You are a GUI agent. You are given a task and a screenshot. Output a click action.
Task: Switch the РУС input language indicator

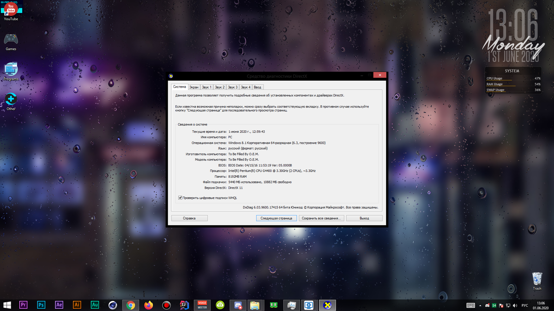[524, 305]
